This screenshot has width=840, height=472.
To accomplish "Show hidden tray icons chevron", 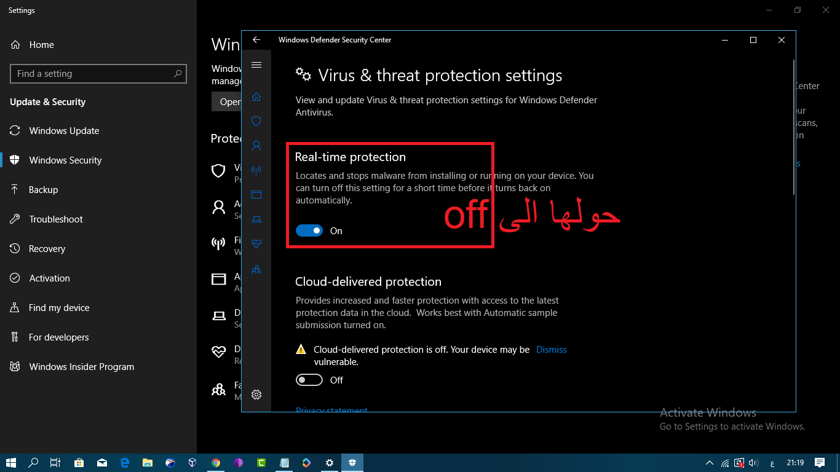I will click(x=709, y=463).
